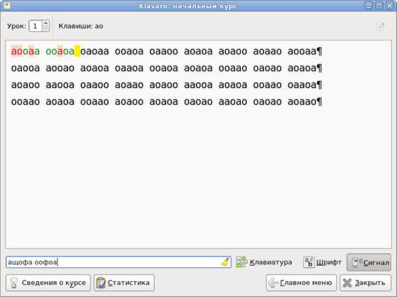The image size is (397, 297).
Task: Open the Статистика statistics window
Action: click(x=124, y=282)
